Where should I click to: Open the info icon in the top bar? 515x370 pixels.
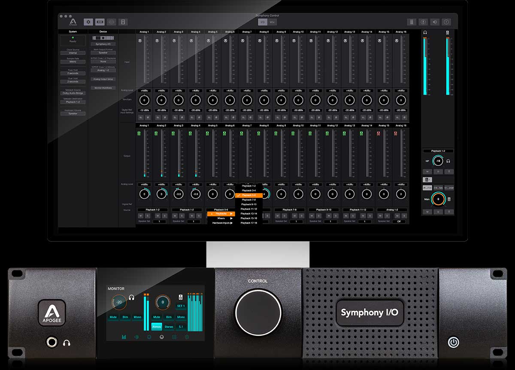point(446,22)
